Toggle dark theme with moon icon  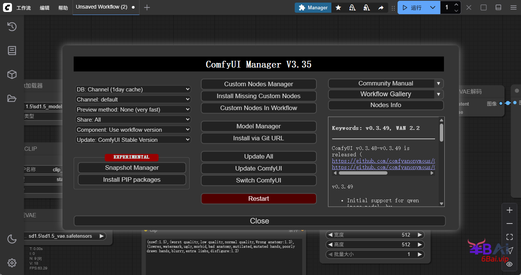pos(12,239)
